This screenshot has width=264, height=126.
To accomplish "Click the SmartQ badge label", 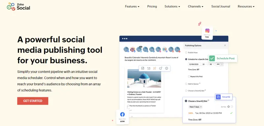I will (x=226, y=97).
